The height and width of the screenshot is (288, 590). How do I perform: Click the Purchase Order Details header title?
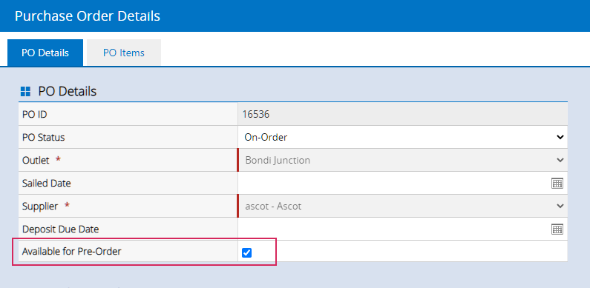coord(88,16)
